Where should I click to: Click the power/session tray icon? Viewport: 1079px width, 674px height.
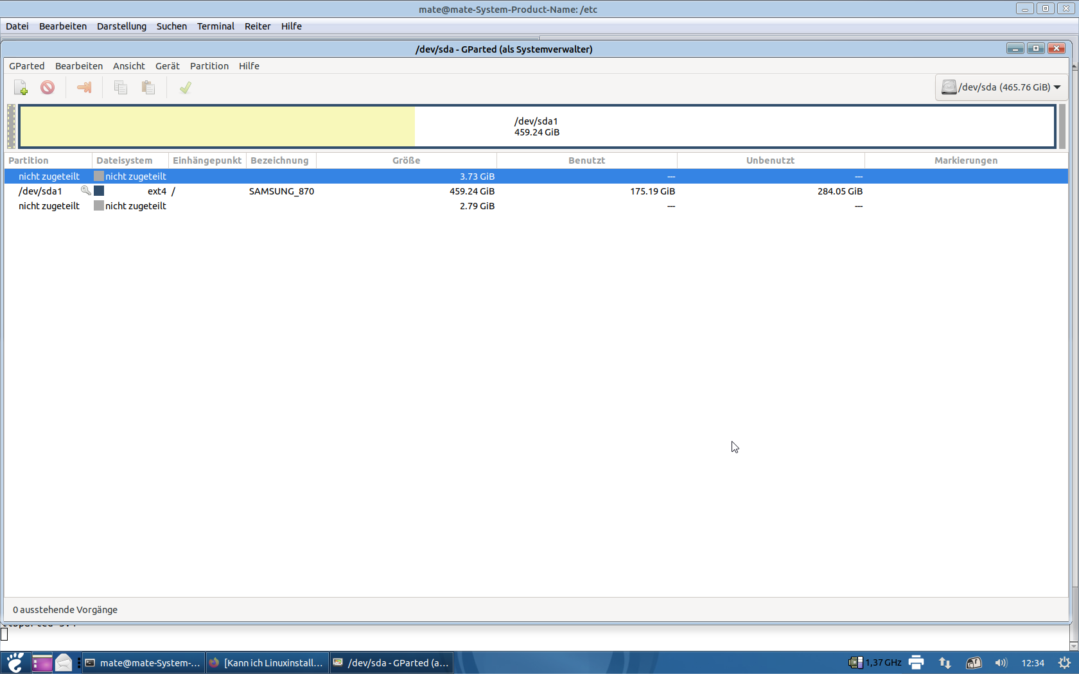click(1064, 662)
